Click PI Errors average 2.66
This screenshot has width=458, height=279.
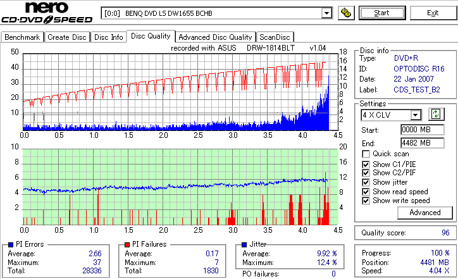95,254
